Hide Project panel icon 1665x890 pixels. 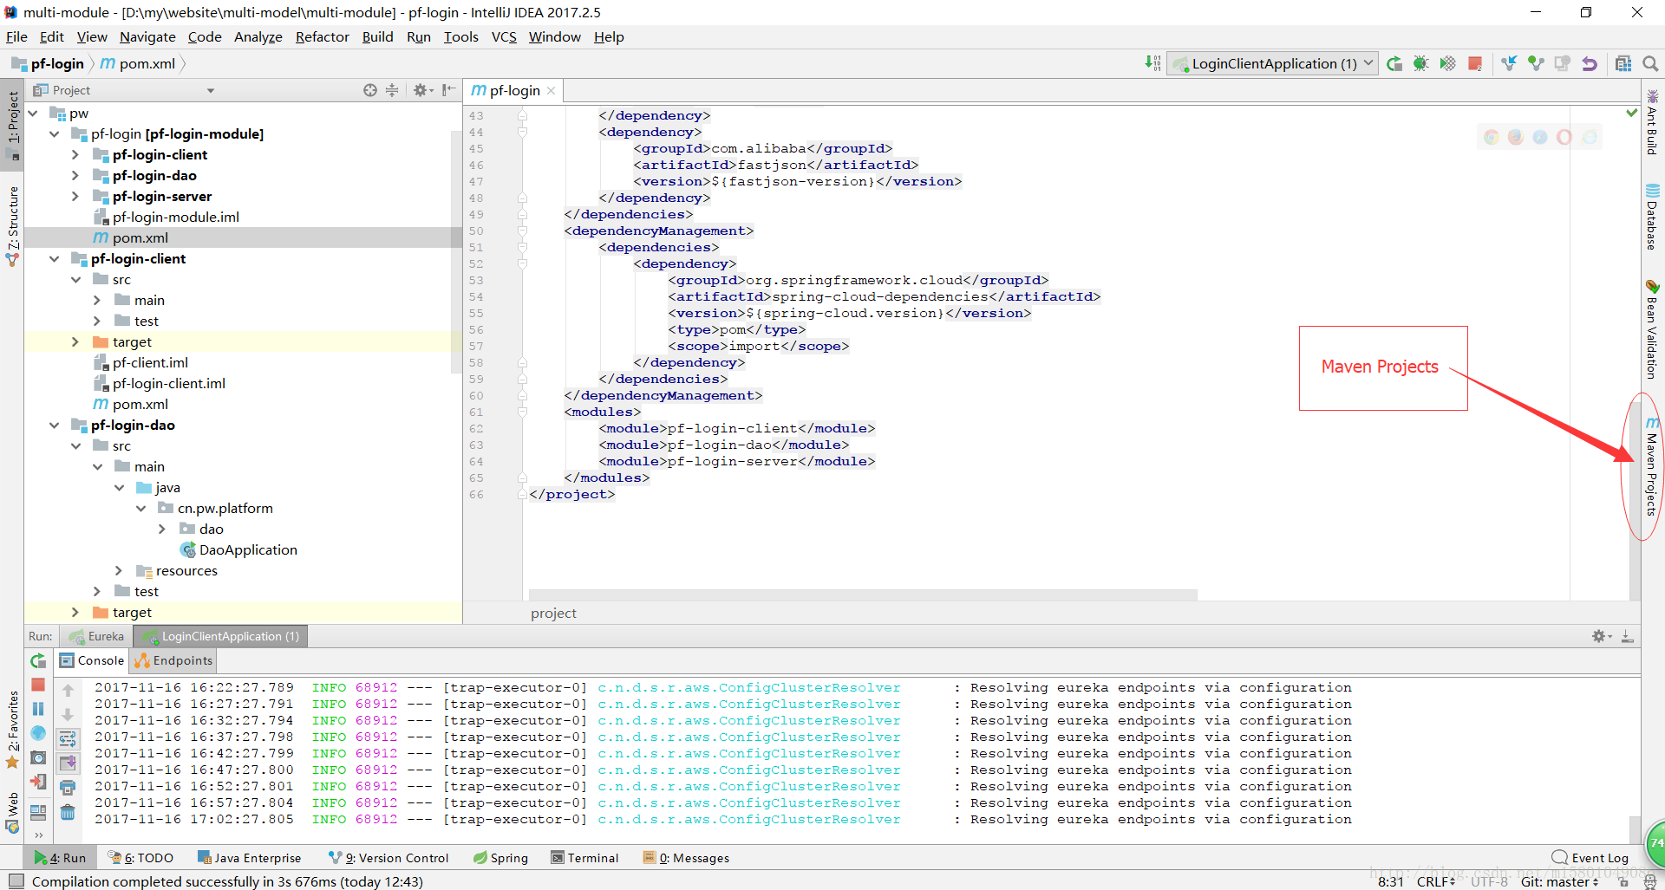448,90
